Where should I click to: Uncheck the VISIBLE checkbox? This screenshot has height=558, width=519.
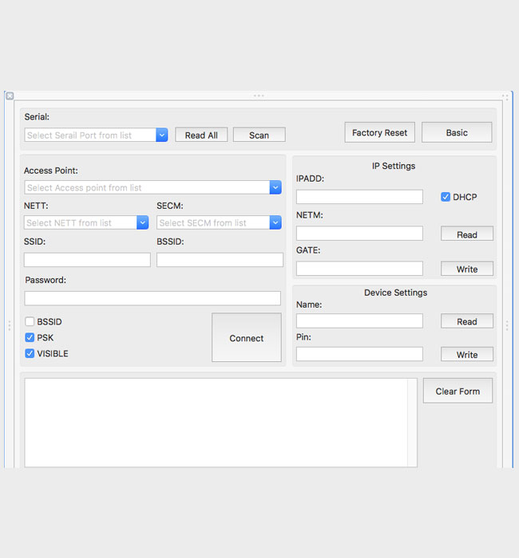click(30, 353)
